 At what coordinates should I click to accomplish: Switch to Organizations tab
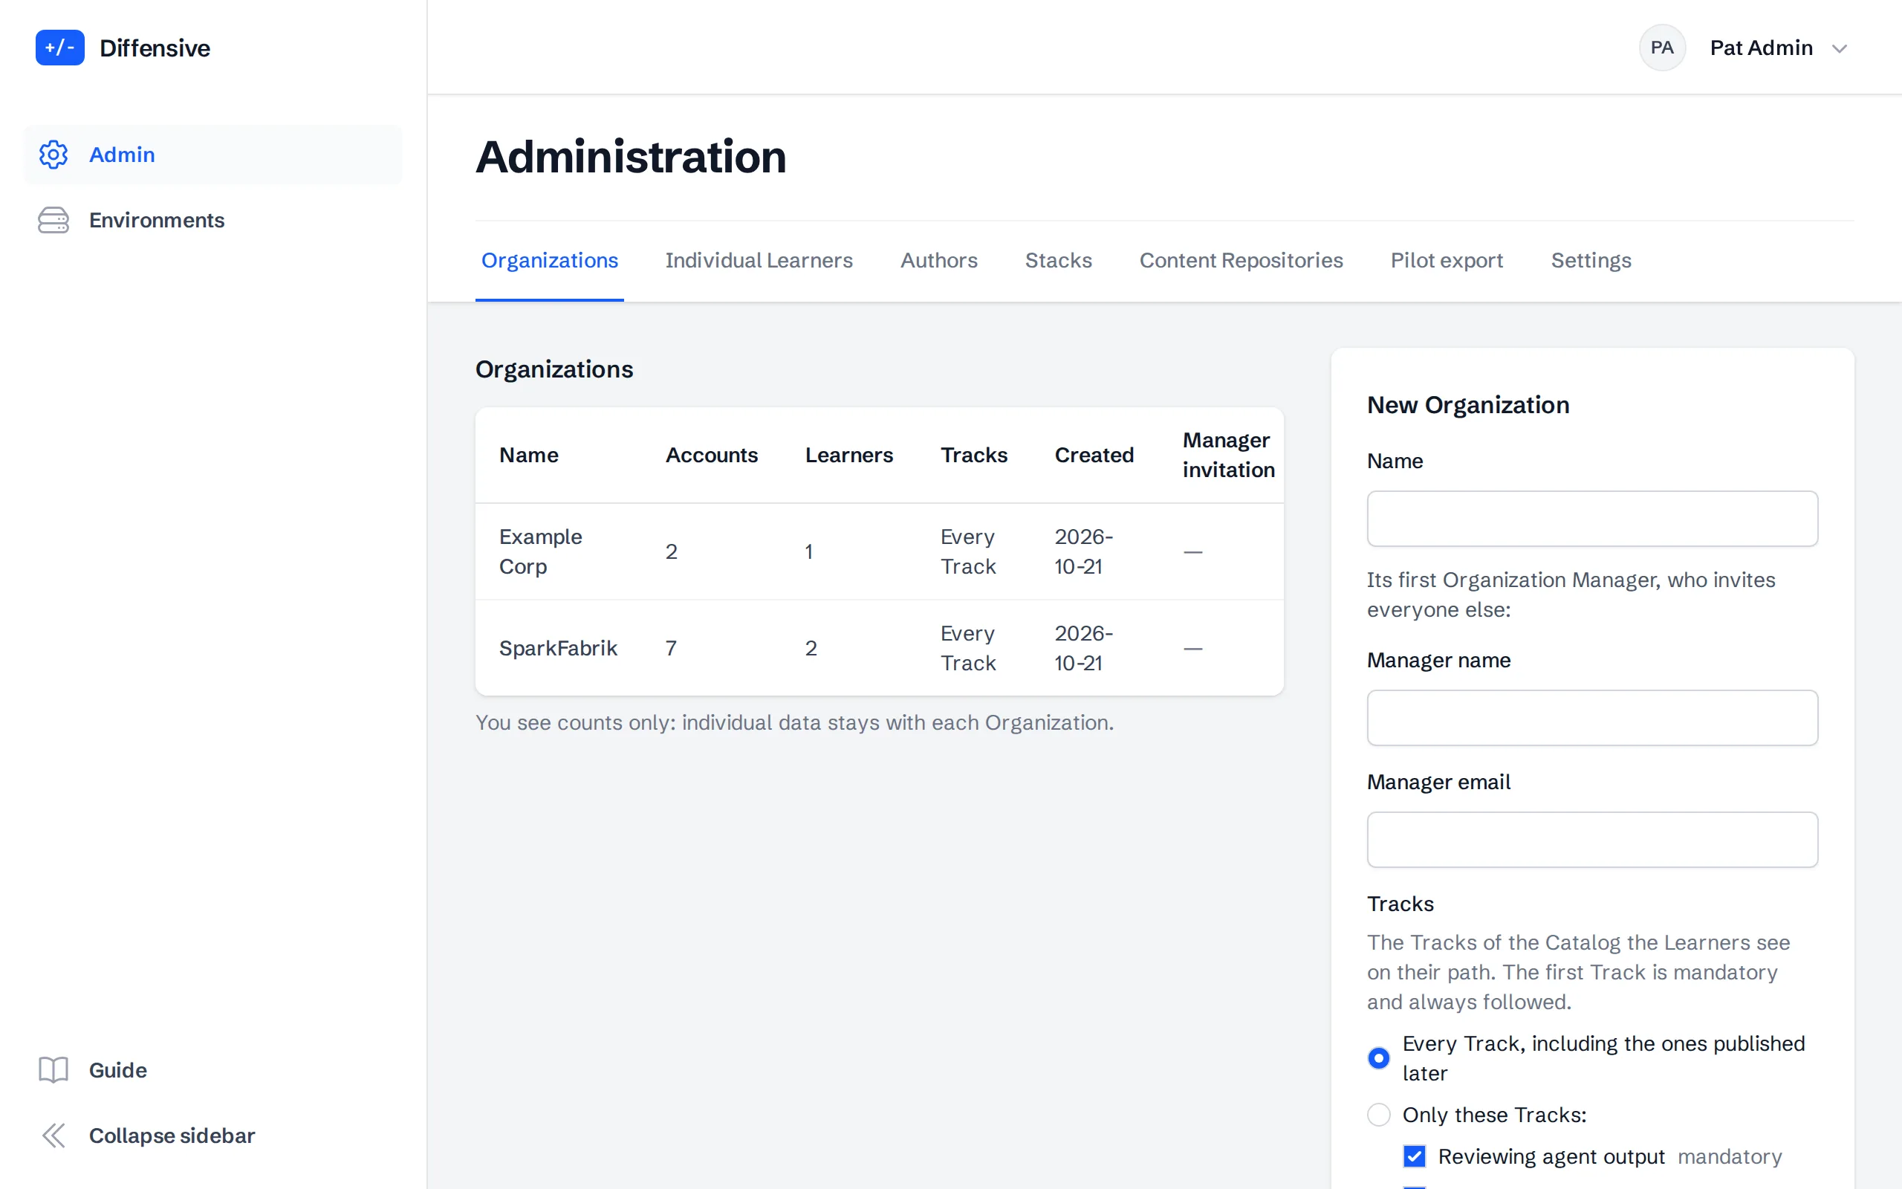coord(549,260)
